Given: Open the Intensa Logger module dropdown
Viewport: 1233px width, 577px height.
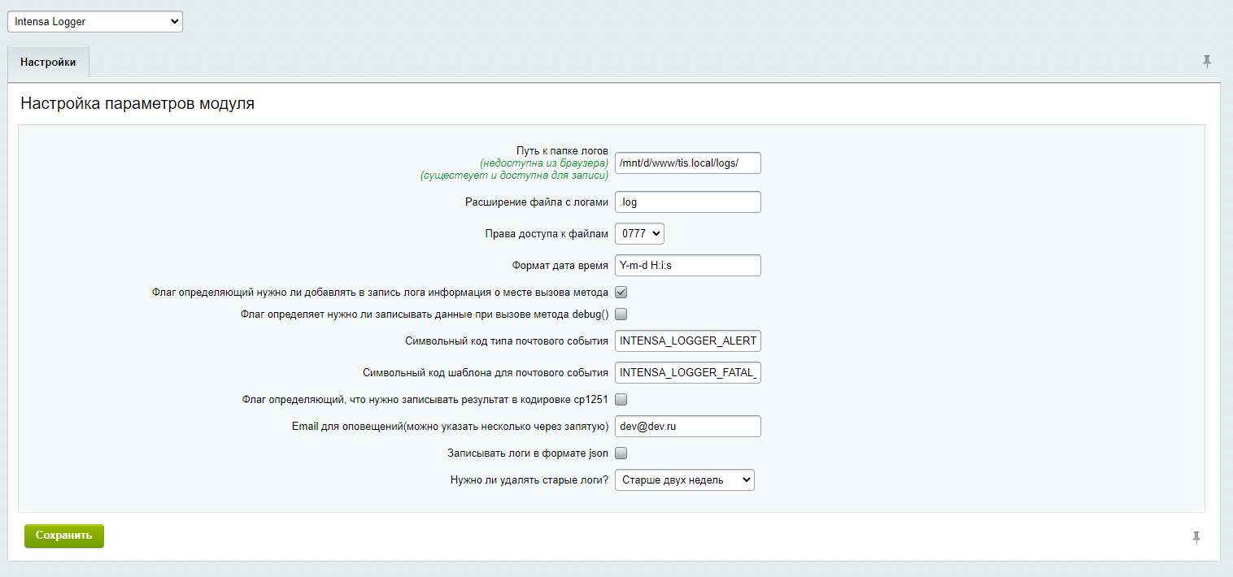Looking at the screenshot, I should pos(95,22).
